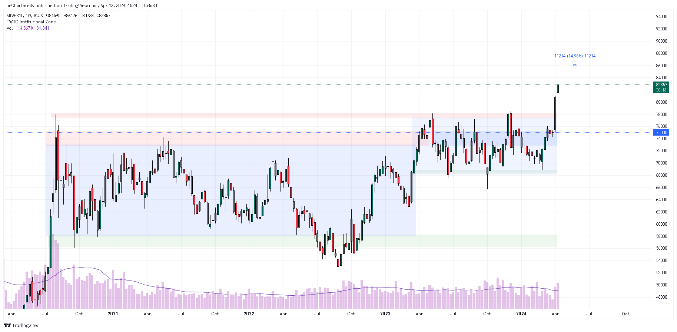677x332 pixels.
Task: Click the 90000 price axis label
Action: coord(661,41)
